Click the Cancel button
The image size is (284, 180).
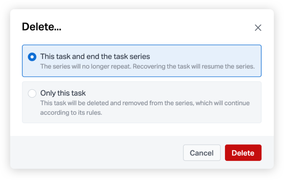[x=202, y=153]
